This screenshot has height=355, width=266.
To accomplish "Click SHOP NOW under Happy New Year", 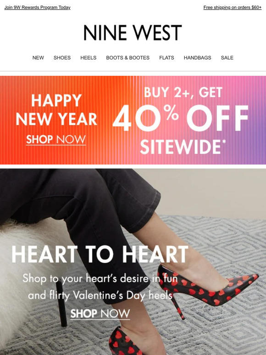I will click(56, 139).
